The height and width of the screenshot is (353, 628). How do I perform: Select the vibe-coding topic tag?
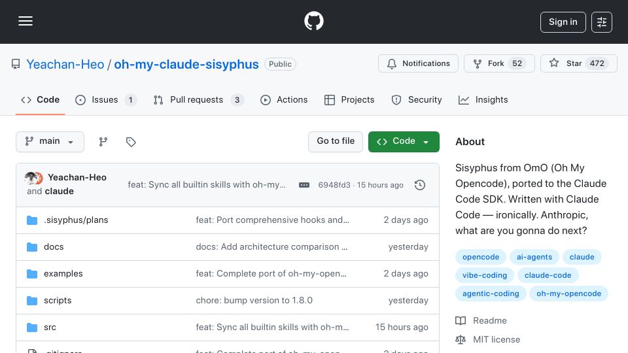[x=485, y=275]
